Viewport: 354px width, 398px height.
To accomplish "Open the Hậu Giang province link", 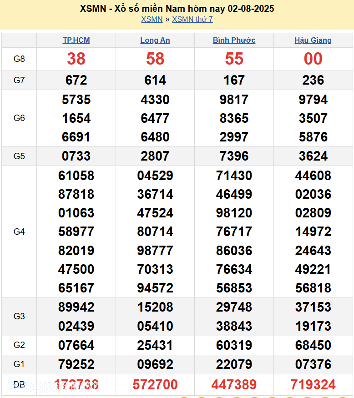I will tap(313, 40).
